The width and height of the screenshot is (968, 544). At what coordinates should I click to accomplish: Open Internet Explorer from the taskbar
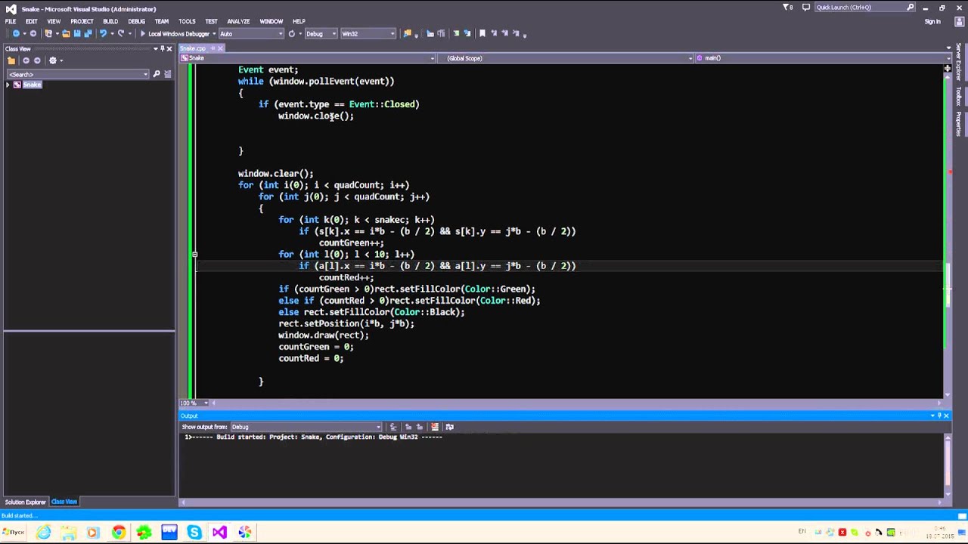tap(44, 533)
